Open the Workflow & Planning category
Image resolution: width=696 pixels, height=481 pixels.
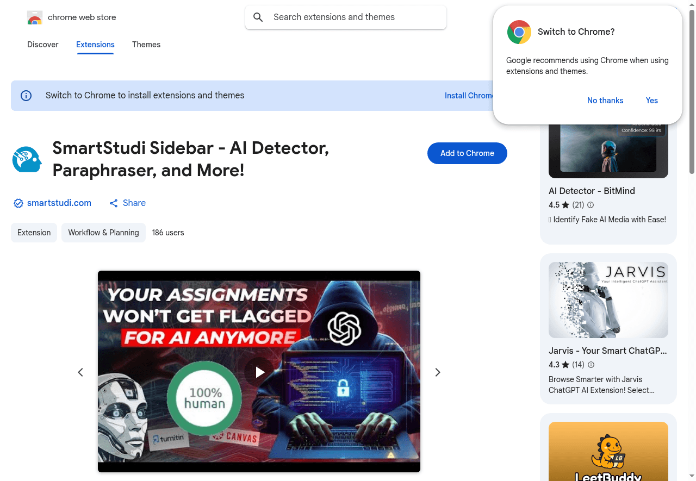tap(103, 233)
